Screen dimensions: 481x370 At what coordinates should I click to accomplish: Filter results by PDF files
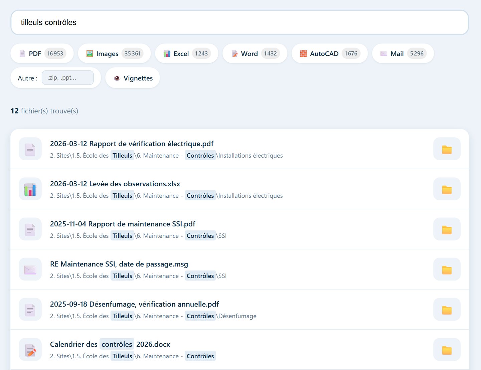(42, 53)
